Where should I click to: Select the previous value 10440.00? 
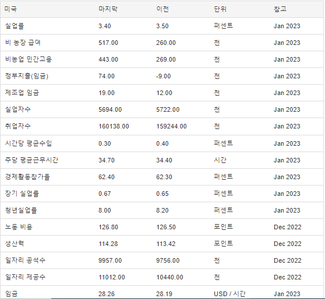169,277
